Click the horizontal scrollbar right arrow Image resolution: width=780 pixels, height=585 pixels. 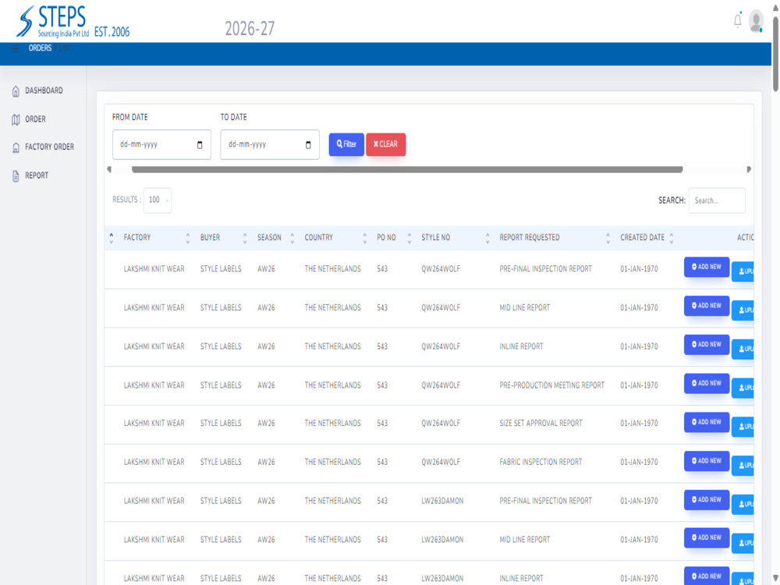coord(749,169)
